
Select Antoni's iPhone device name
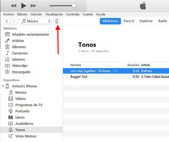24,86
